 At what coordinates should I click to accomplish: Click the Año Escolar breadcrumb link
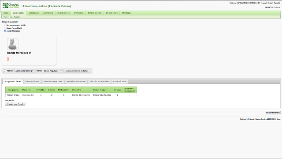tap(15, 17)
